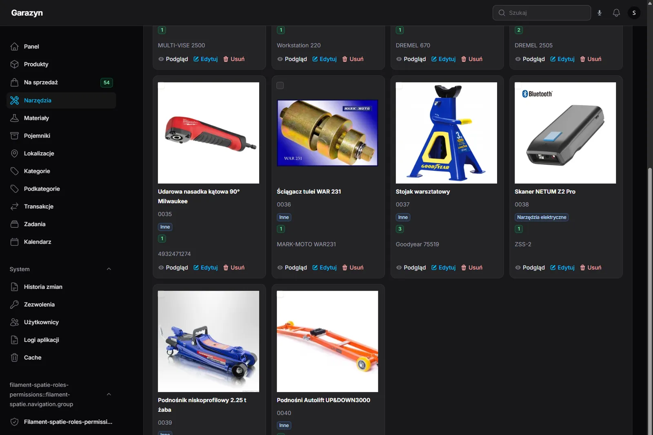This screenshot has width=653, height=435.
Task: Click the quantity 3 badge on Stojak warsztatowy
Action: coord(400,229)
